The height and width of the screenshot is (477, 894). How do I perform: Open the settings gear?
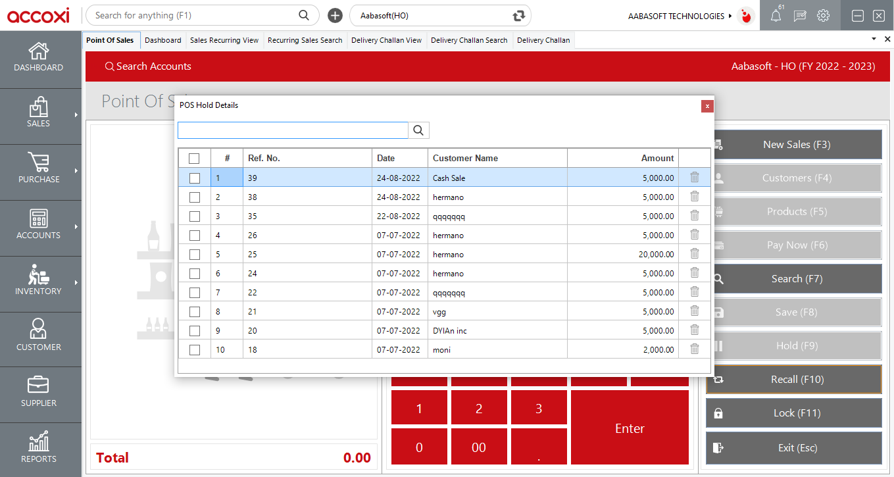(823, 16)
